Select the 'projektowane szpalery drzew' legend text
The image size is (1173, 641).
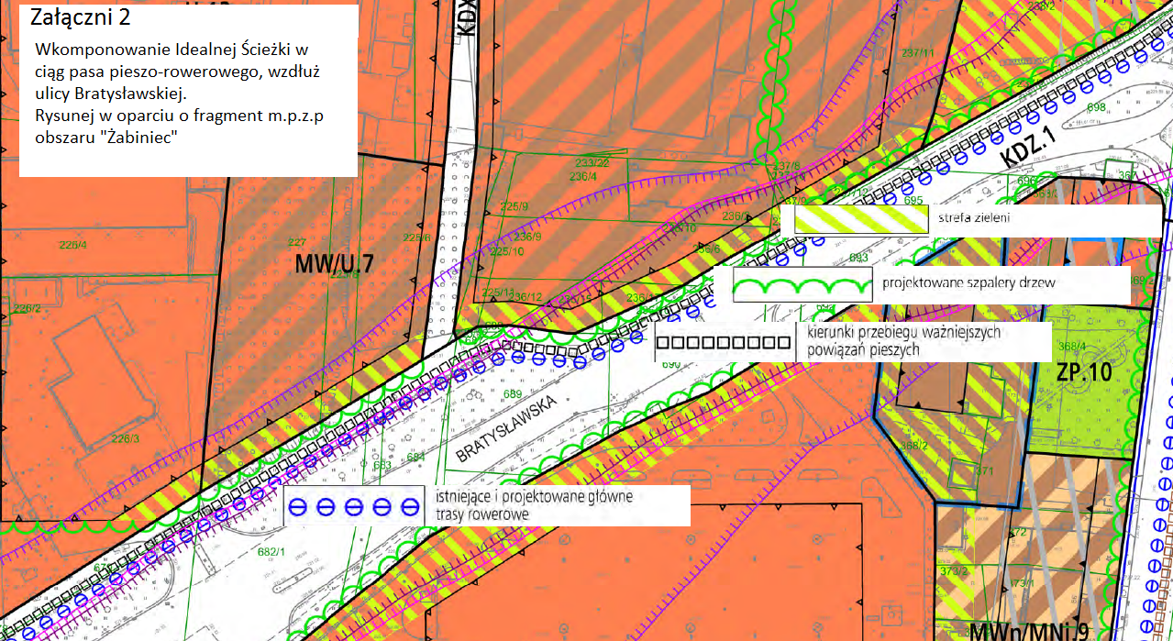968,283
